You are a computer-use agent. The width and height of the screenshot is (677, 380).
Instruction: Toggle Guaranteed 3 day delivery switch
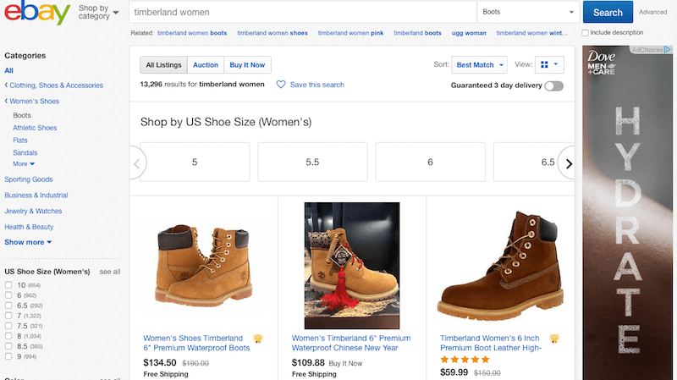(554, 86)
